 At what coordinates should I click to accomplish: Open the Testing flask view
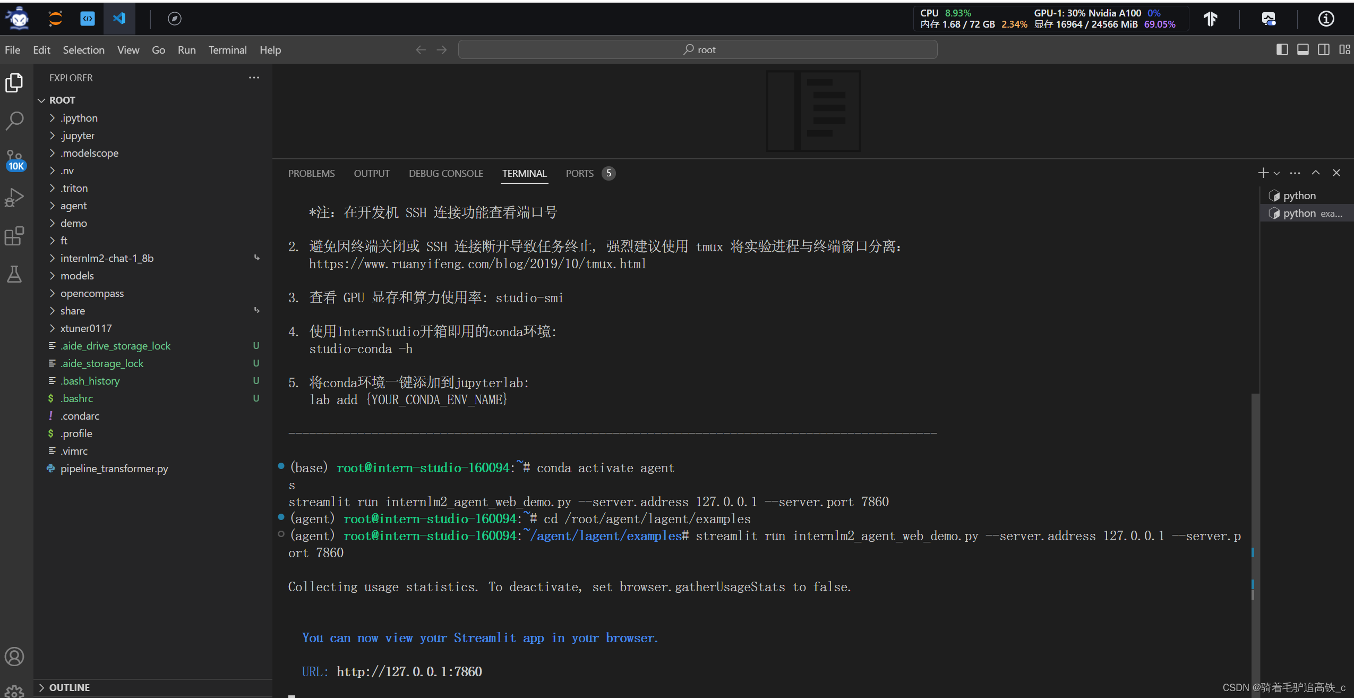click(14, 274)
